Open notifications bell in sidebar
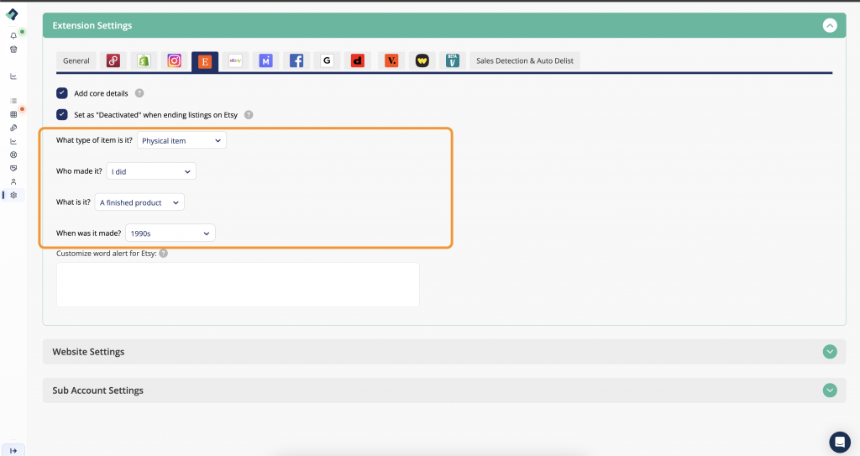 click(13, 35)
